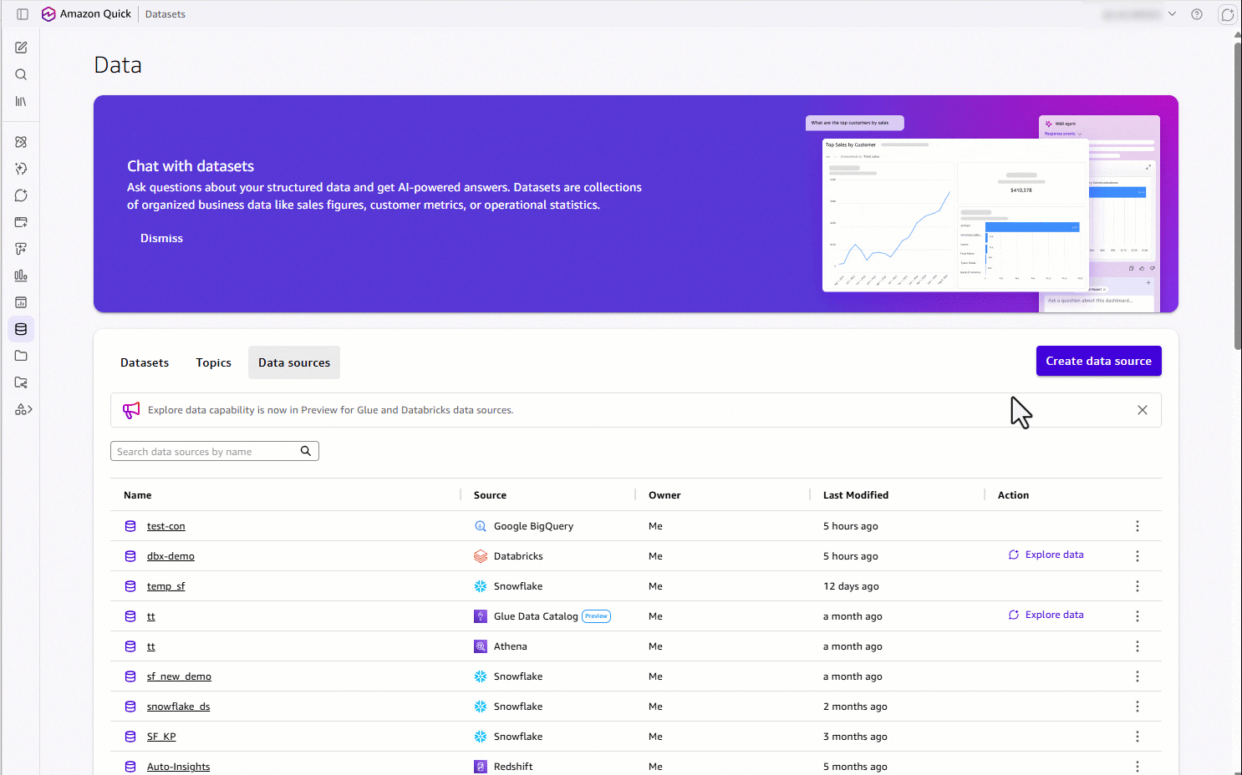Click Create data source button
Screen dimensions: 1242x775
coord(1099,361)
